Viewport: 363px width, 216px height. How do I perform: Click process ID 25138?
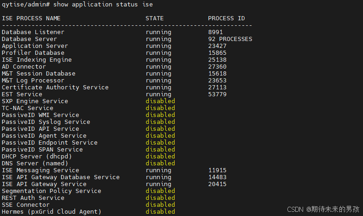[217, 60]
